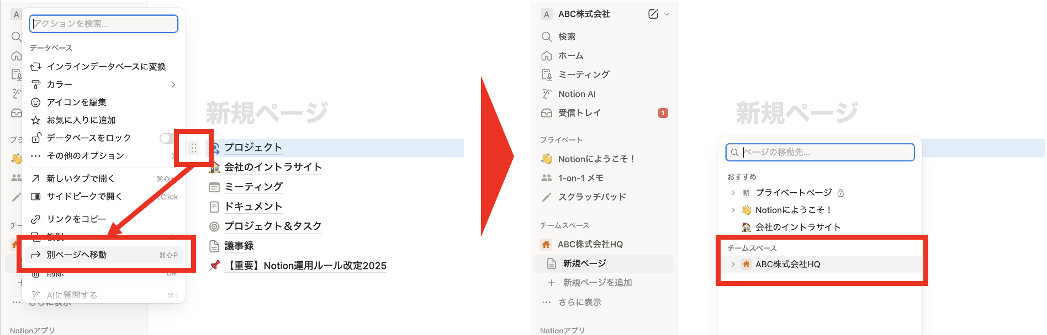Click the target icon of プロジェクト&タスク
The image size is (1047, 335).
(214, 226)
